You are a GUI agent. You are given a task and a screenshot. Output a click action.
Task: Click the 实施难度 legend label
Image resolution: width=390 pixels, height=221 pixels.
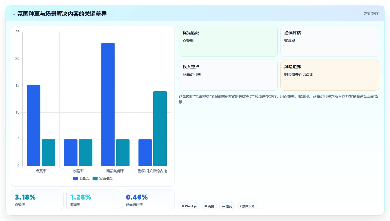point(106,178)
